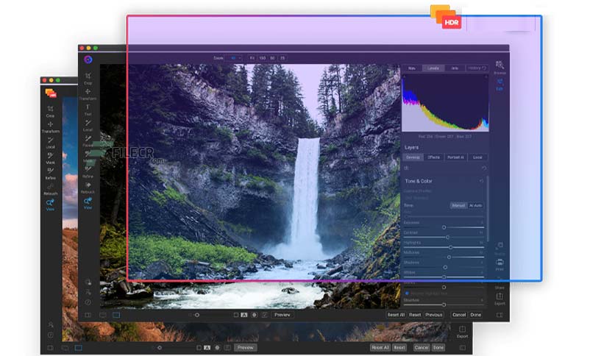
Task: Switch to the History tab
Action: (x=477, y=68)
